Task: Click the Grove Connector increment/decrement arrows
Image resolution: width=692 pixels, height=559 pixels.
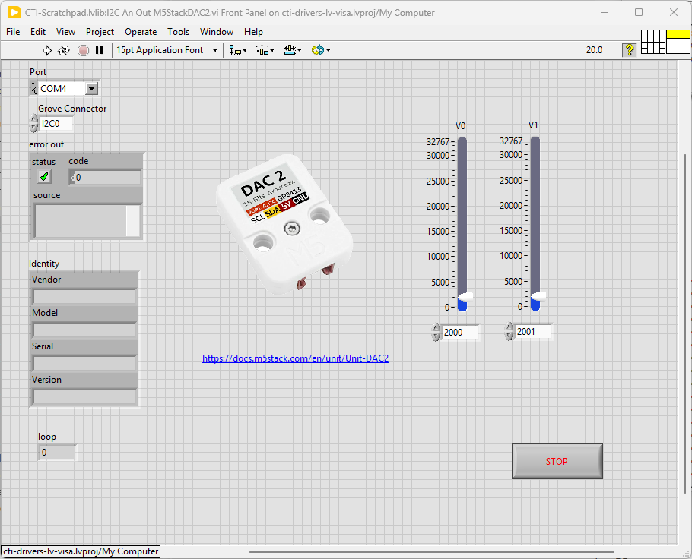Action: click(x=33, y=123)
